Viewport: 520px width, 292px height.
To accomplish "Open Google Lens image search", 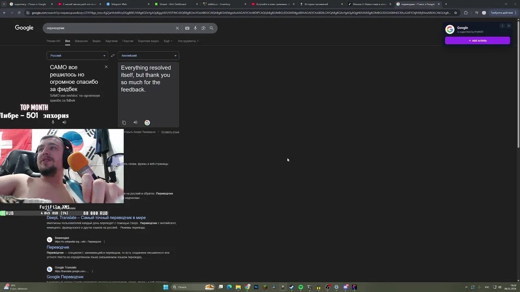I will [204, 28].
